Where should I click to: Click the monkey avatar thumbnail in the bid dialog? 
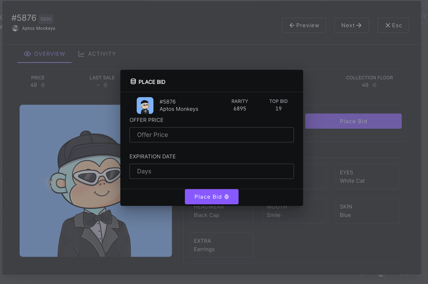pos(145,106)
